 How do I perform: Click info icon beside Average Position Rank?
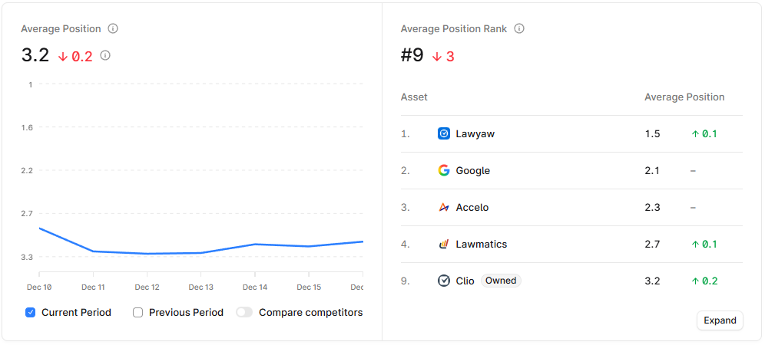(x=519, y=29)
